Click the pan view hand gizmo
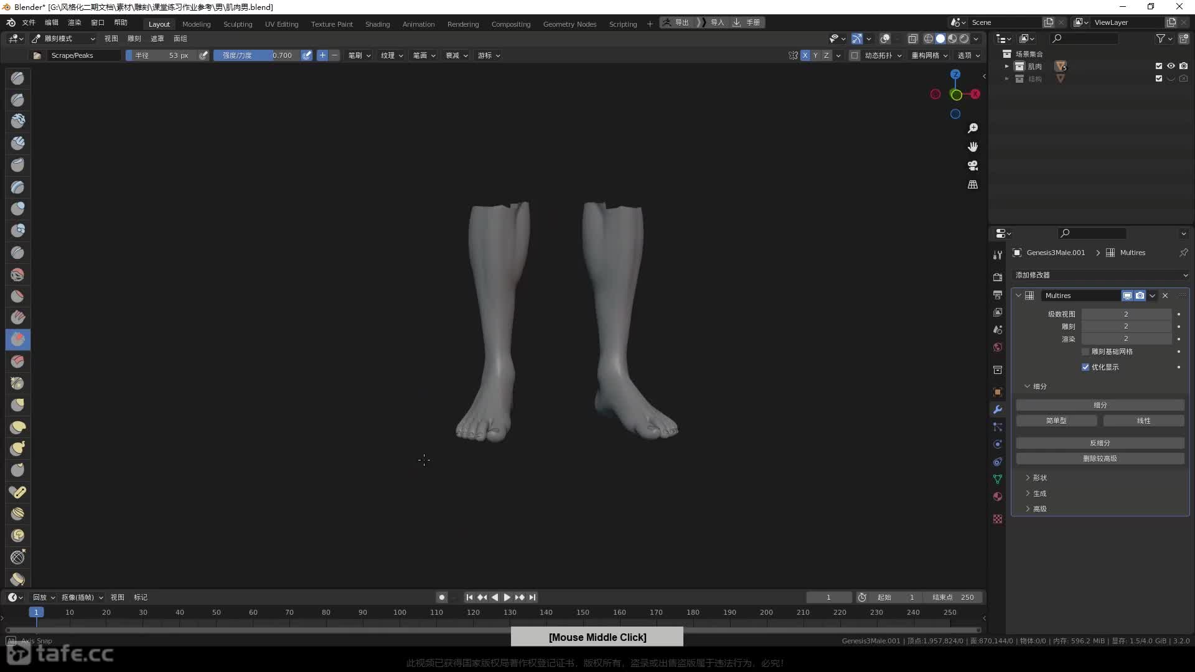This screenshot has width=1195, height=672. coord(973,147)
